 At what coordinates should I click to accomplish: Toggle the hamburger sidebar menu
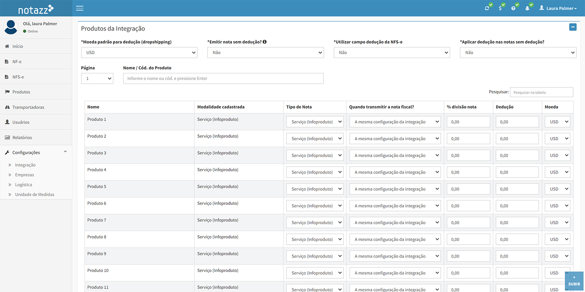click(x=80, y=8)
